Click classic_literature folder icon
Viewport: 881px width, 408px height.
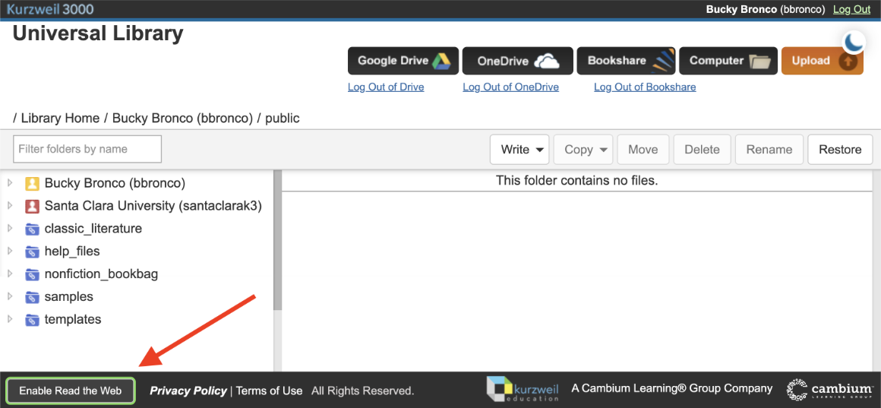32,229
